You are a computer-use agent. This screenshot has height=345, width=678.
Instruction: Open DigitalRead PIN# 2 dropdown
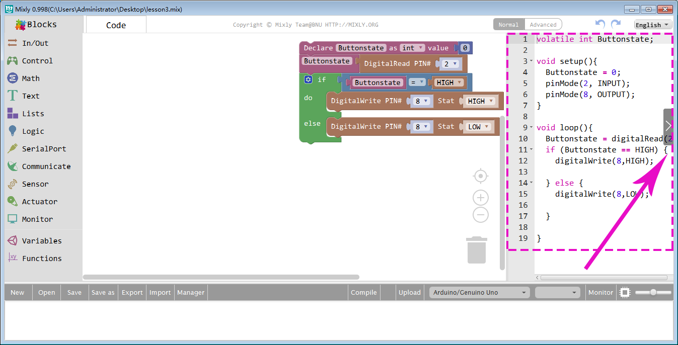[x=450, y=64]
